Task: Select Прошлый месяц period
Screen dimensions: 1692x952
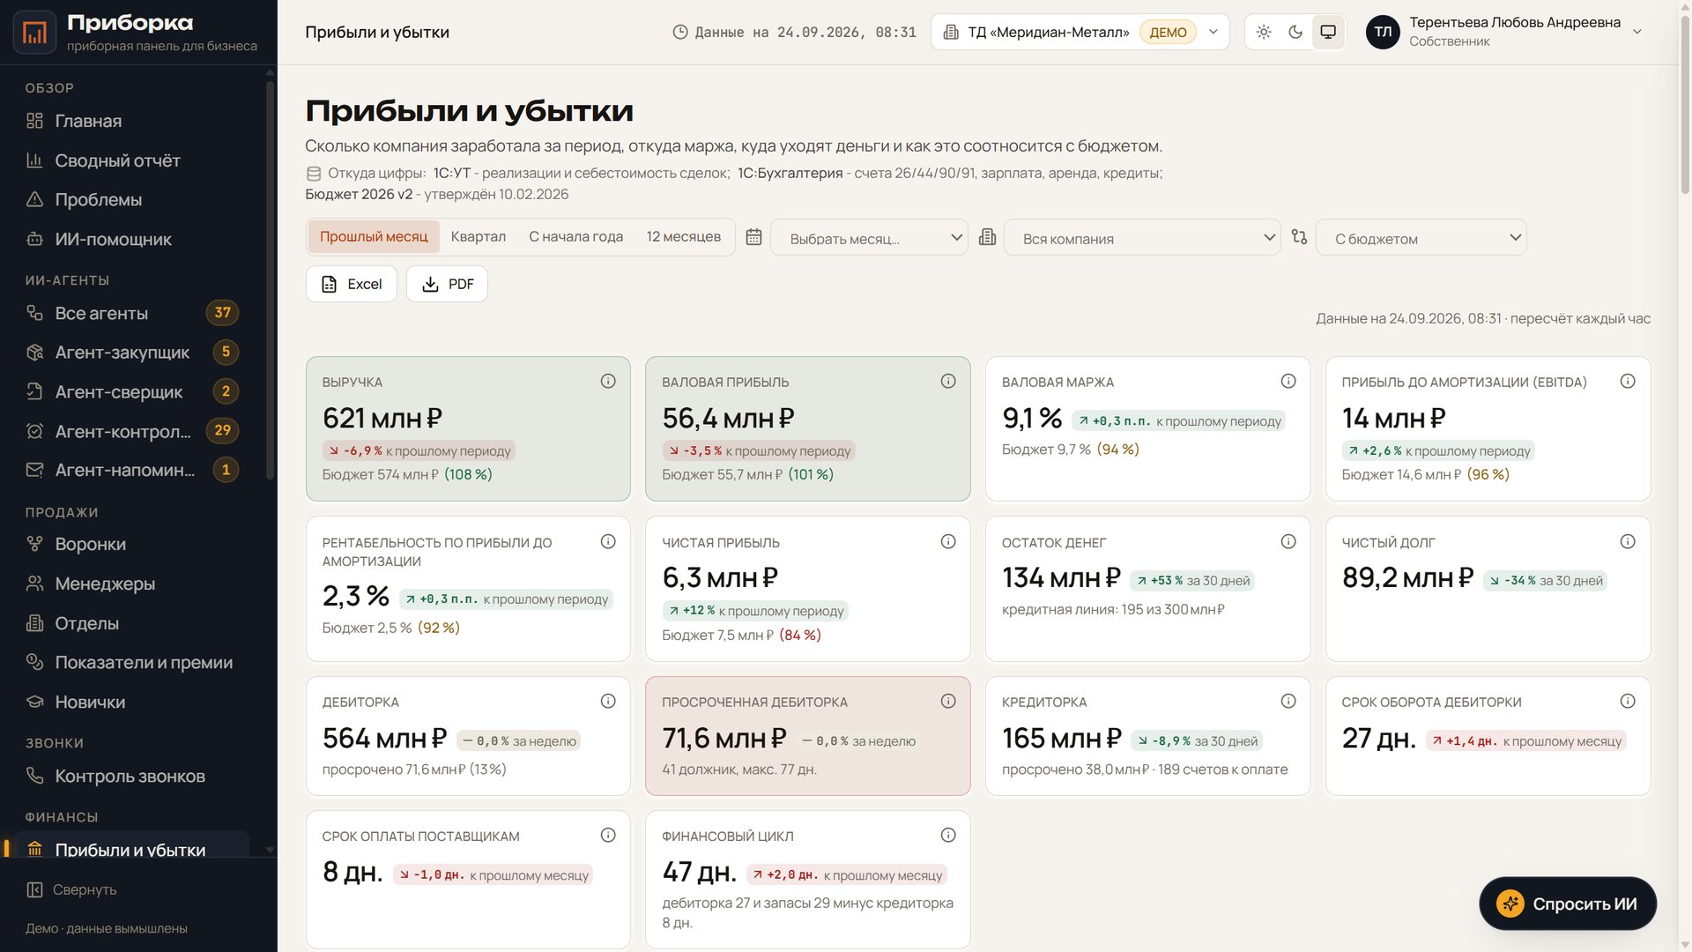Action: tap(374, 236)
